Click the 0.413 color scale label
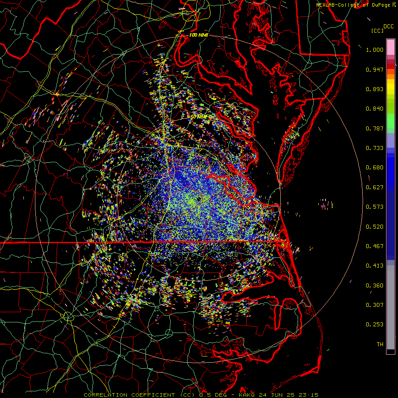The width and height of the screenshot is (398, 398). coord(375,266)
